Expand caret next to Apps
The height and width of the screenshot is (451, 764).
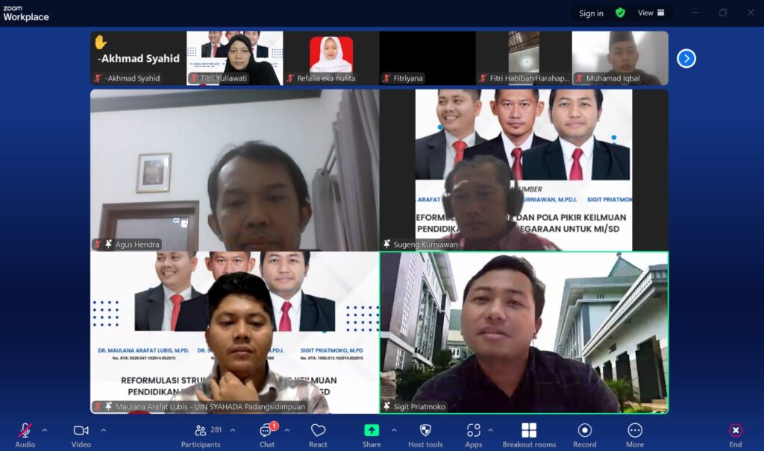click(x=490, y=431)
